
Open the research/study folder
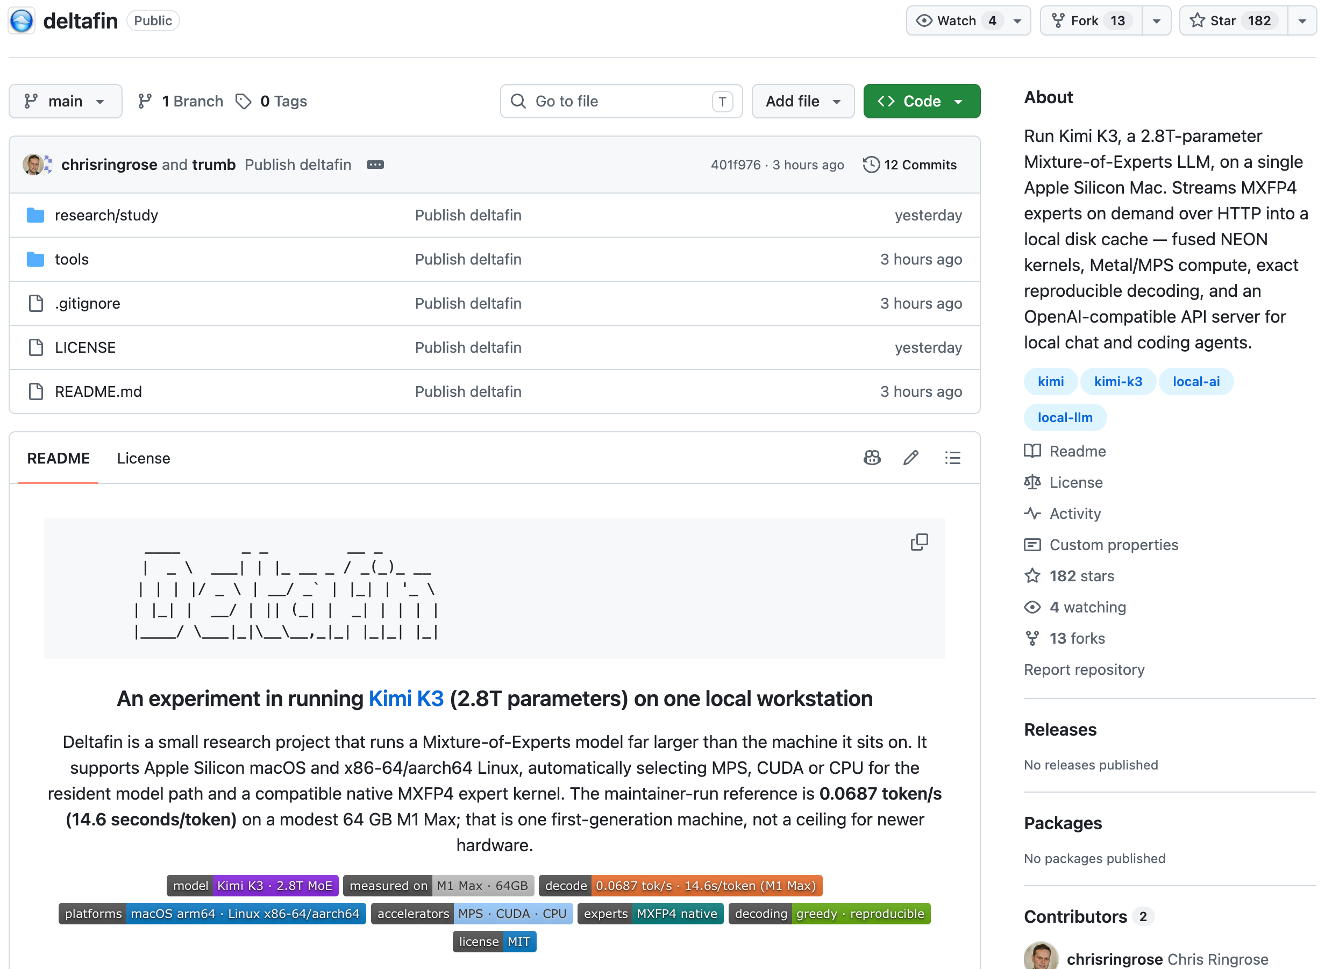pos(106,215)
